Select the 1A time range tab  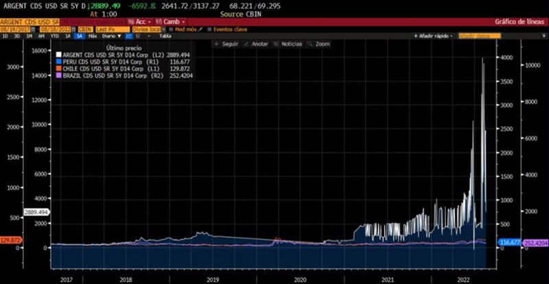point(68,36)
